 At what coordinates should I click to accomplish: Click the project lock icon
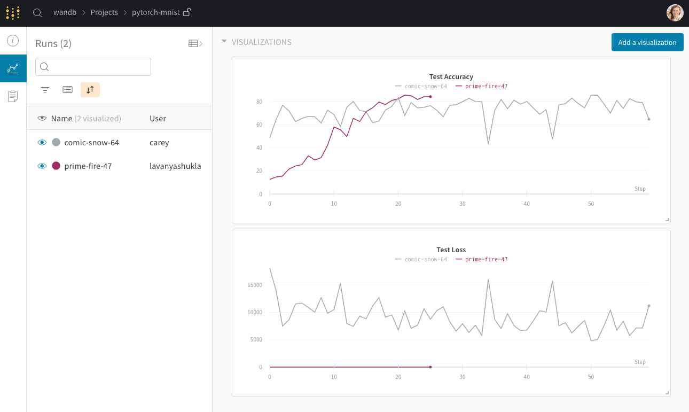(x=187, y=12)
